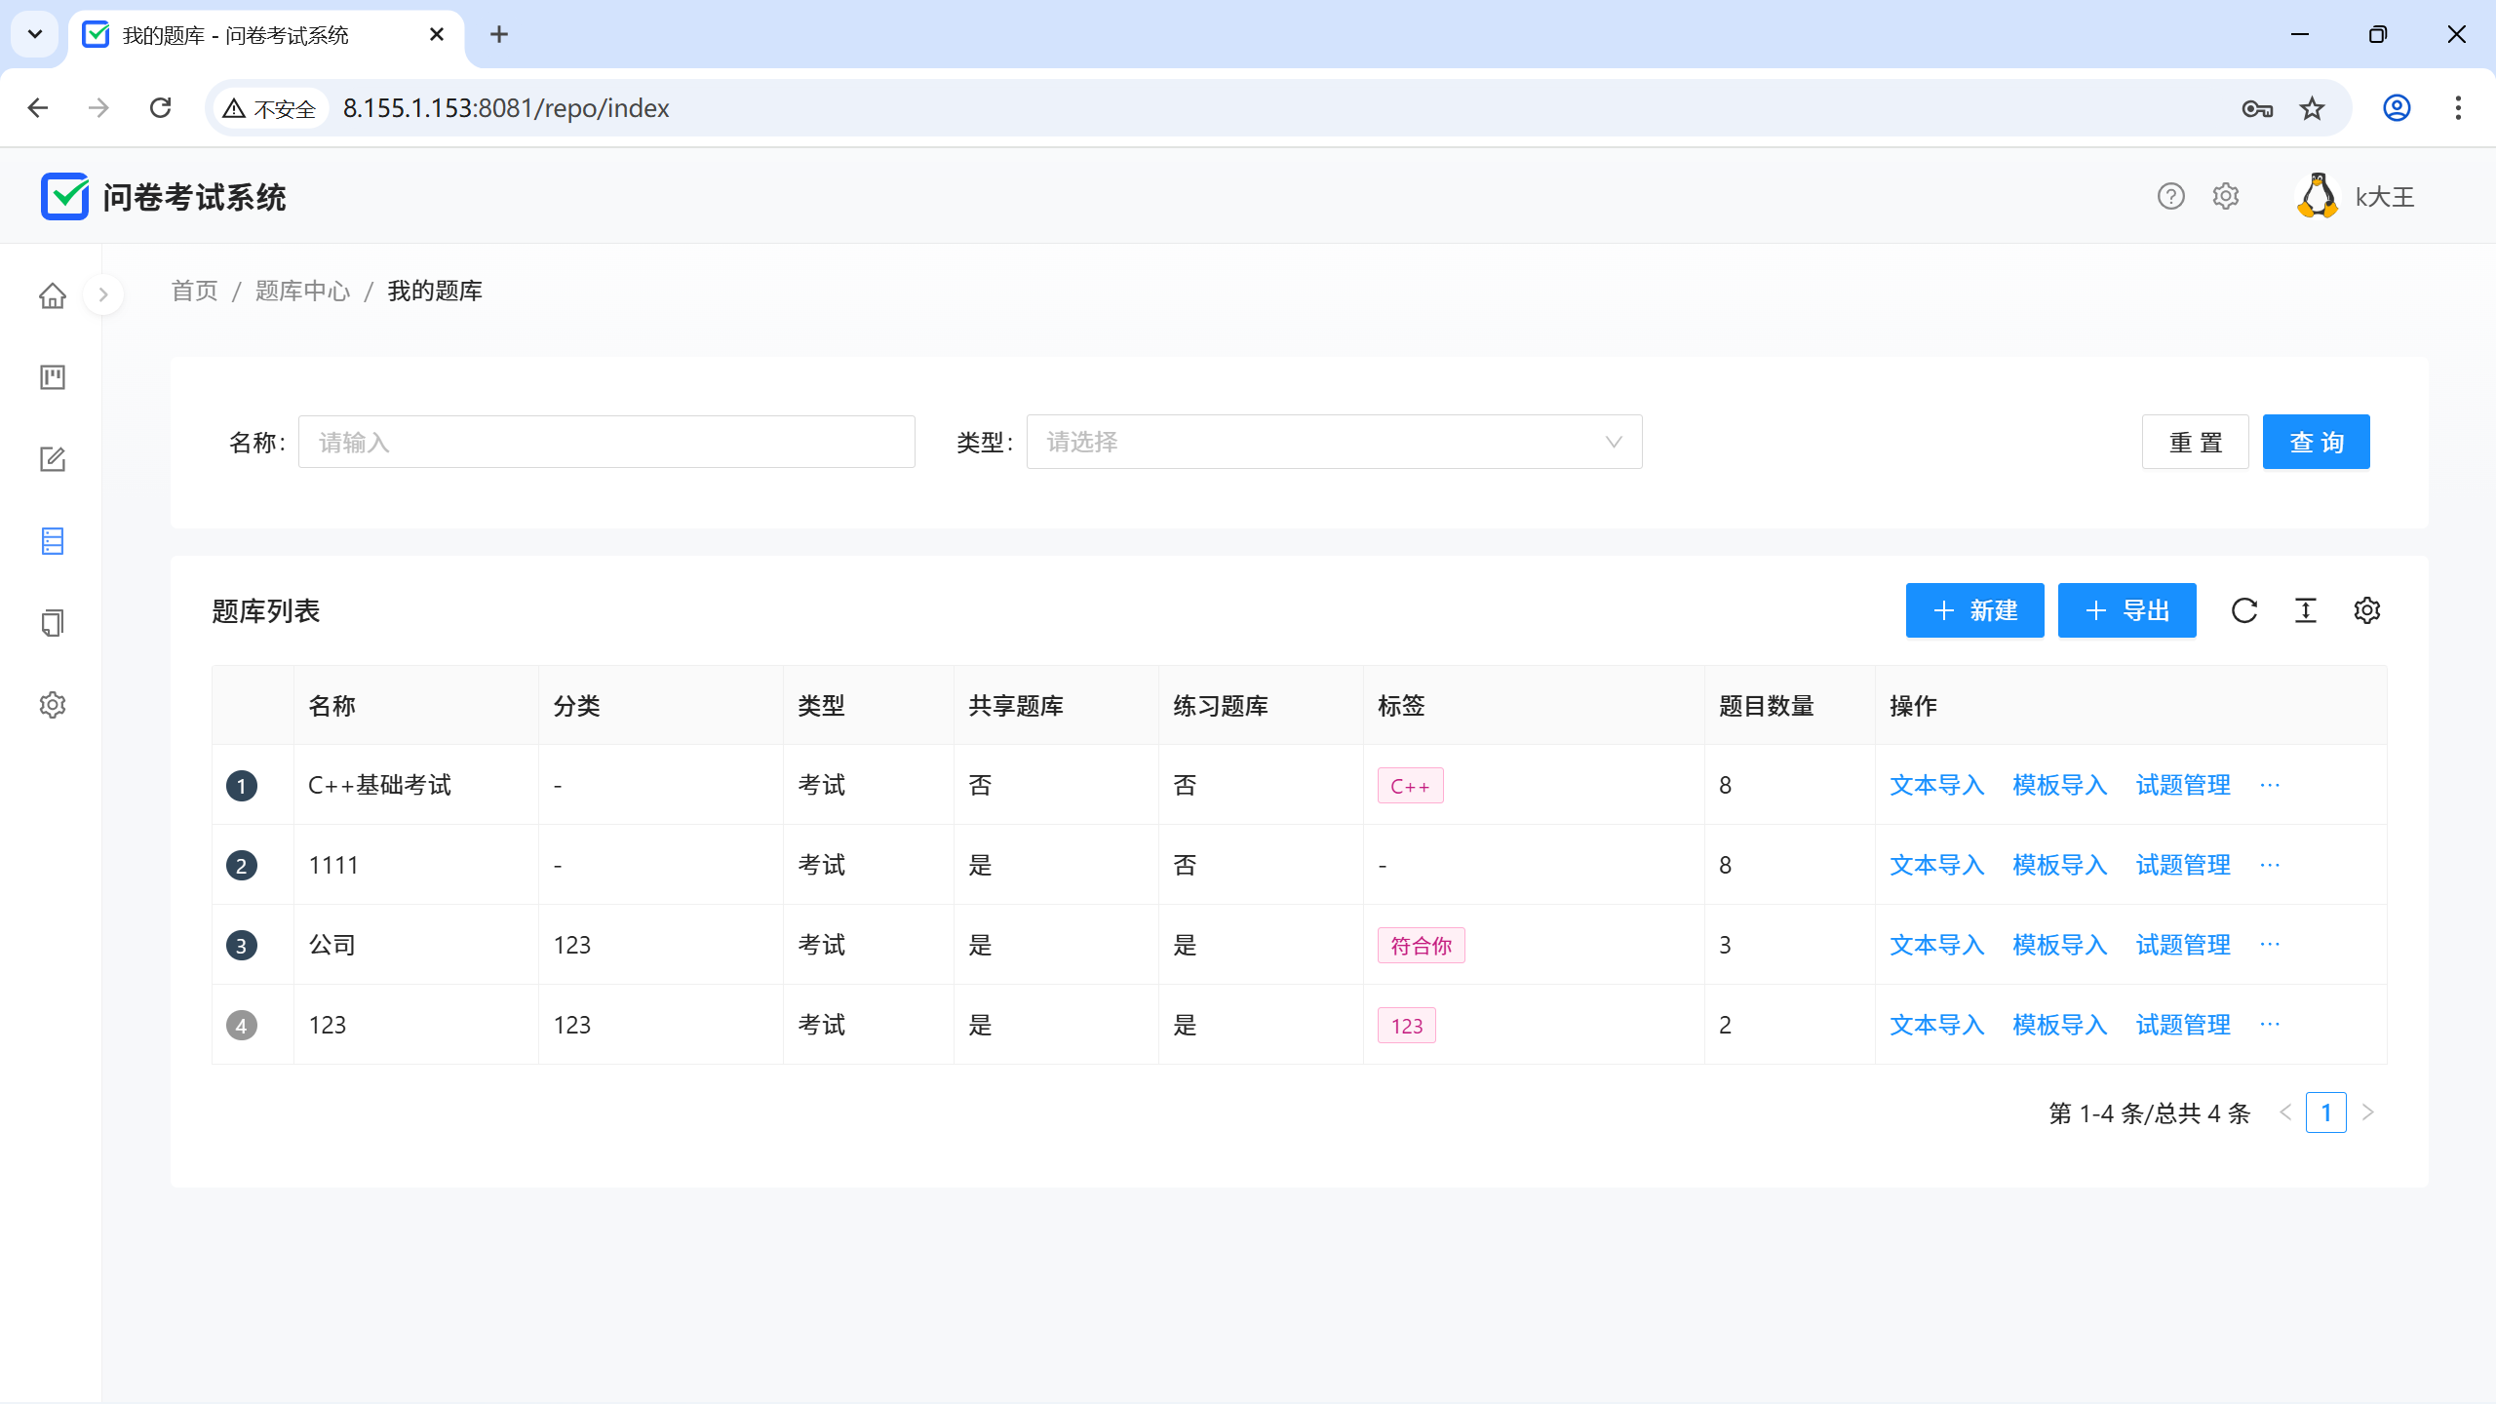Click 试题管理 link for 1111 row
This screenshot has width=2496, height=1404.
click(2183, 865)
